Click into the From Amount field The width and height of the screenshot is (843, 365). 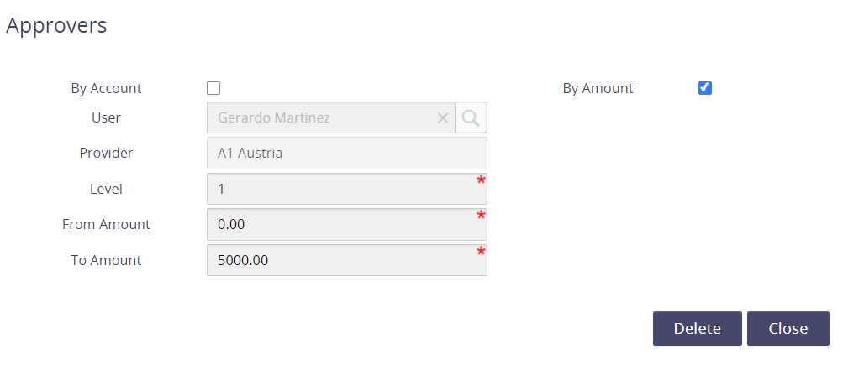click(340, 225)
